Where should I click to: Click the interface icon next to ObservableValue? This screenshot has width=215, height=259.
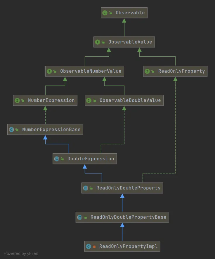(98, 42)
